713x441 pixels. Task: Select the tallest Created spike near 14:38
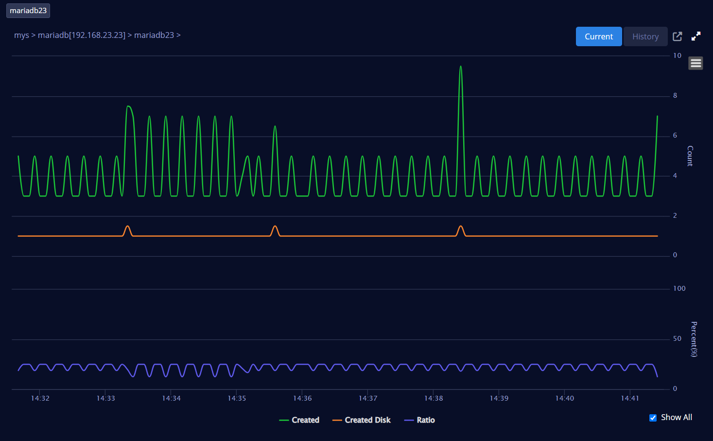(460, 67)
